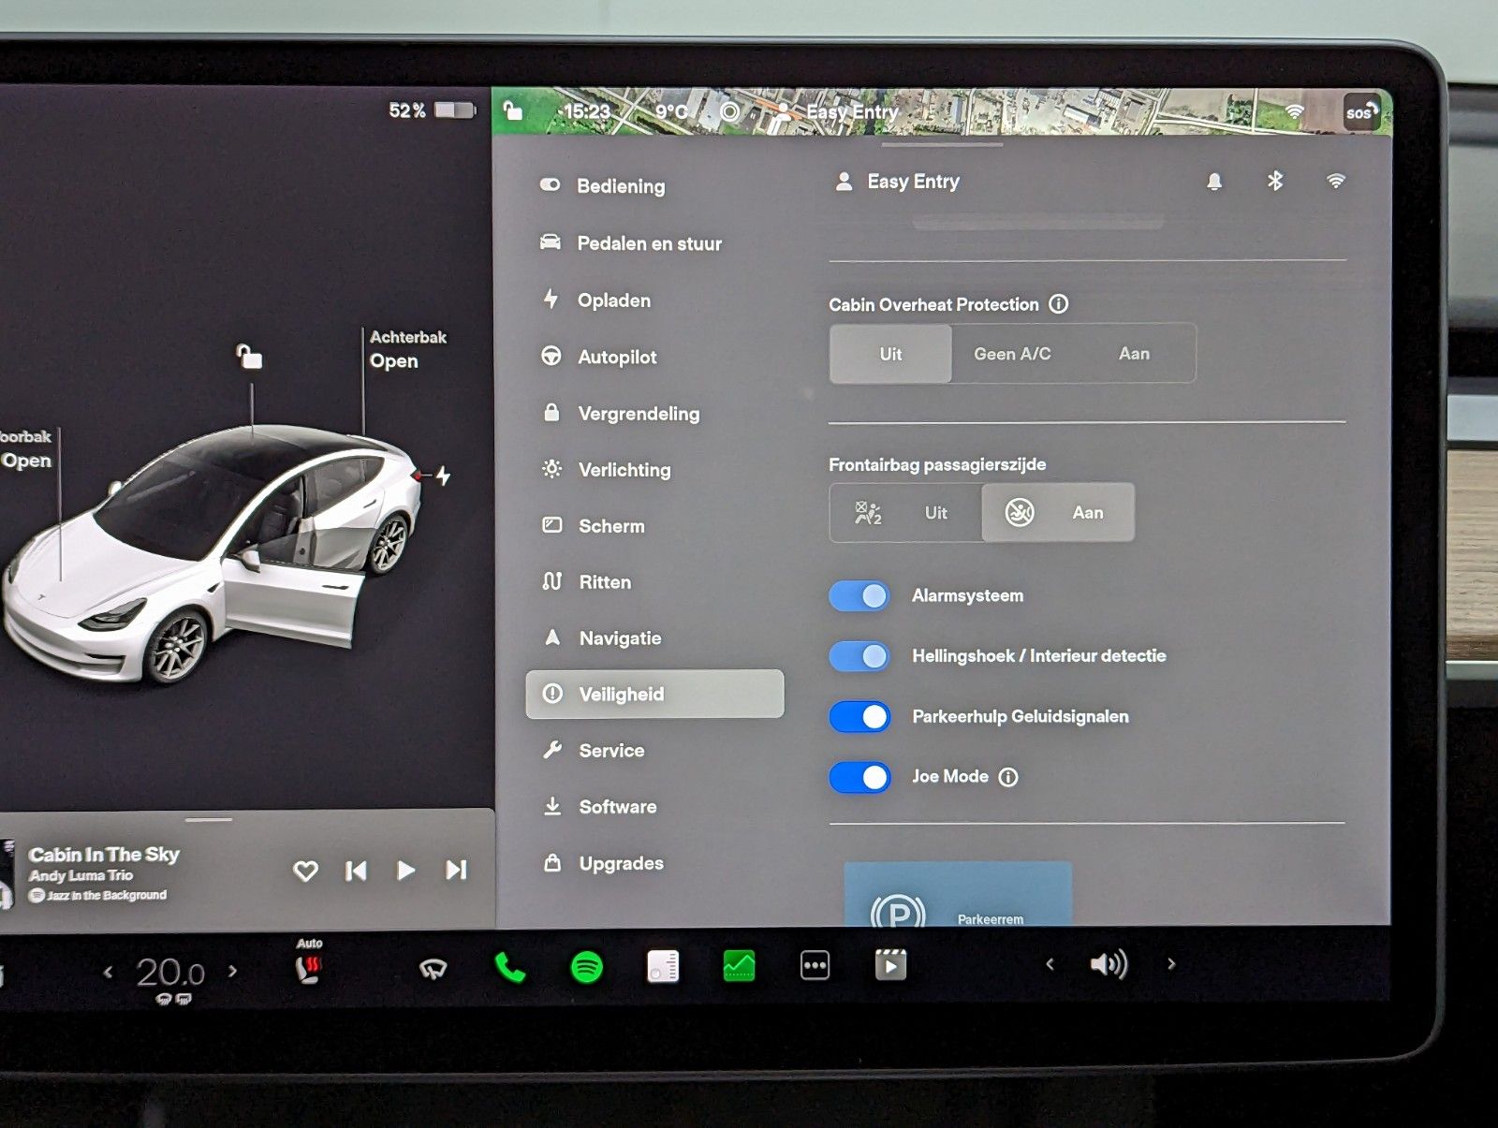Tap Achterbak Open trunk control
Screen dimensions: 1498x1128
[x=407, y=349]
